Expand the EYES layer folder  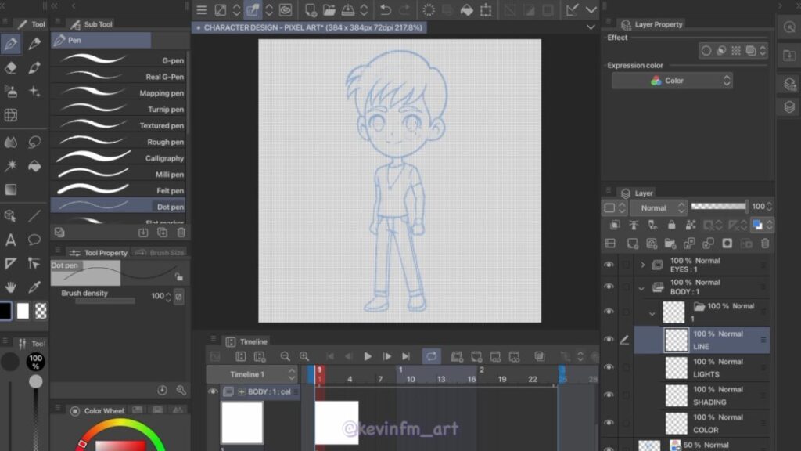click(643, 265)
